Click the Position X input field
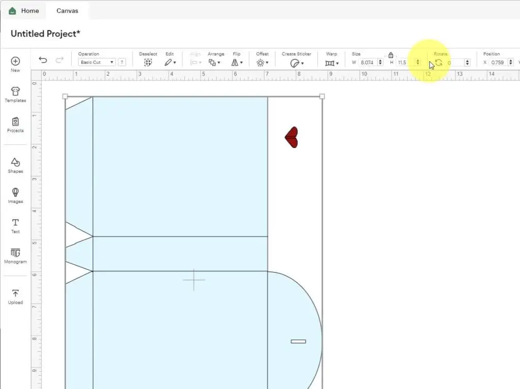This screenshot has width=520, height=389. (x=499, y=62)
